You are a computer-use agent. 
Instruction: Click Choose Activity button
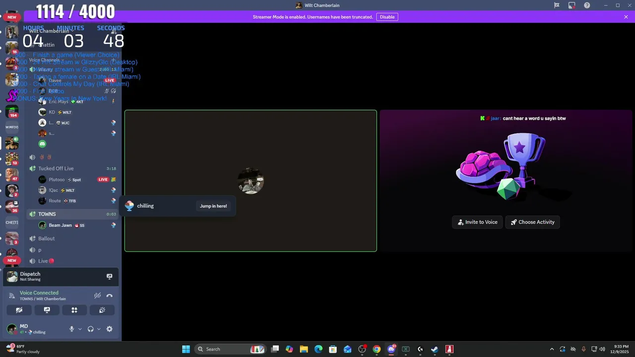533,222
